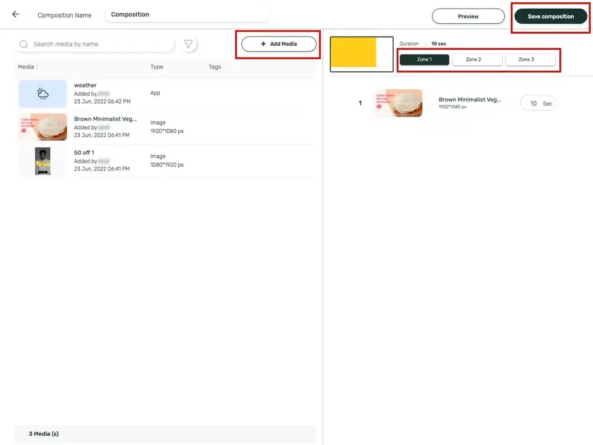Select the 50 off 1 image thumbnail
Screen dimensions: 593x445
42,161
